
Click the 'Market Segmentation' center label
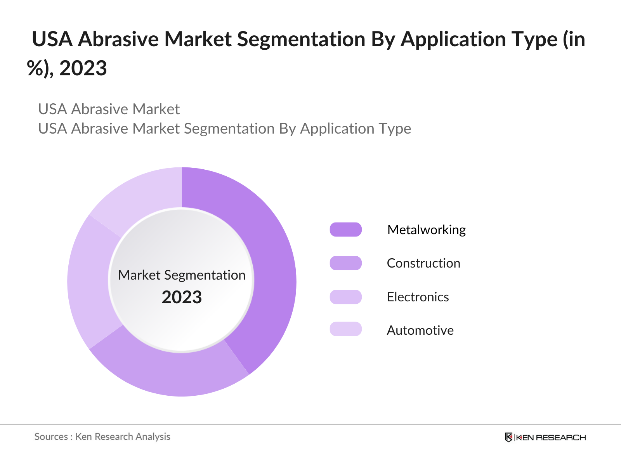(182, 275)
